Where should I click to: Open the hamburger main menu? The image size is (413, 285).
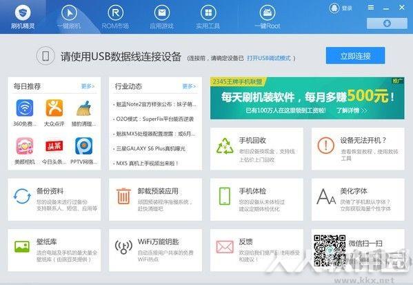tap(371, 8)
